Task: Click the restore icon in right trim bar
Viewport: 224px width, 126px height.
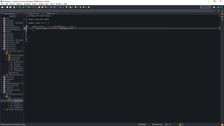Action: 222,11
